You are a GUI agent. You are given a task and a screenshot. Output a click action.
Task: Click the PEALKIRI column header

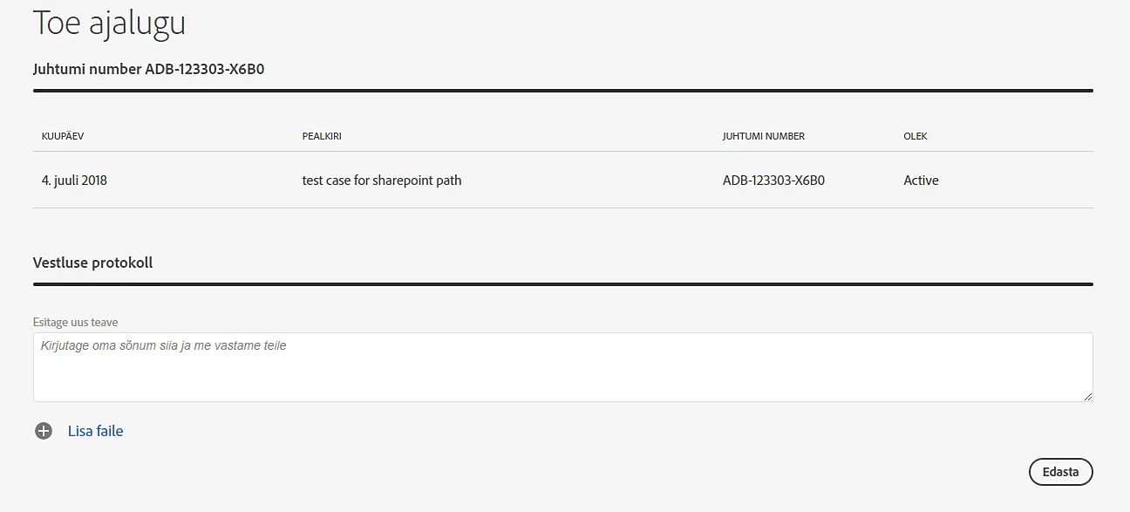[x=327, y=137]
